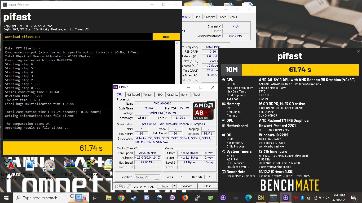Click the GPU icon in BenchMate panel
Viewport: 362px width, 203px height.
click(x=224, y=121)
